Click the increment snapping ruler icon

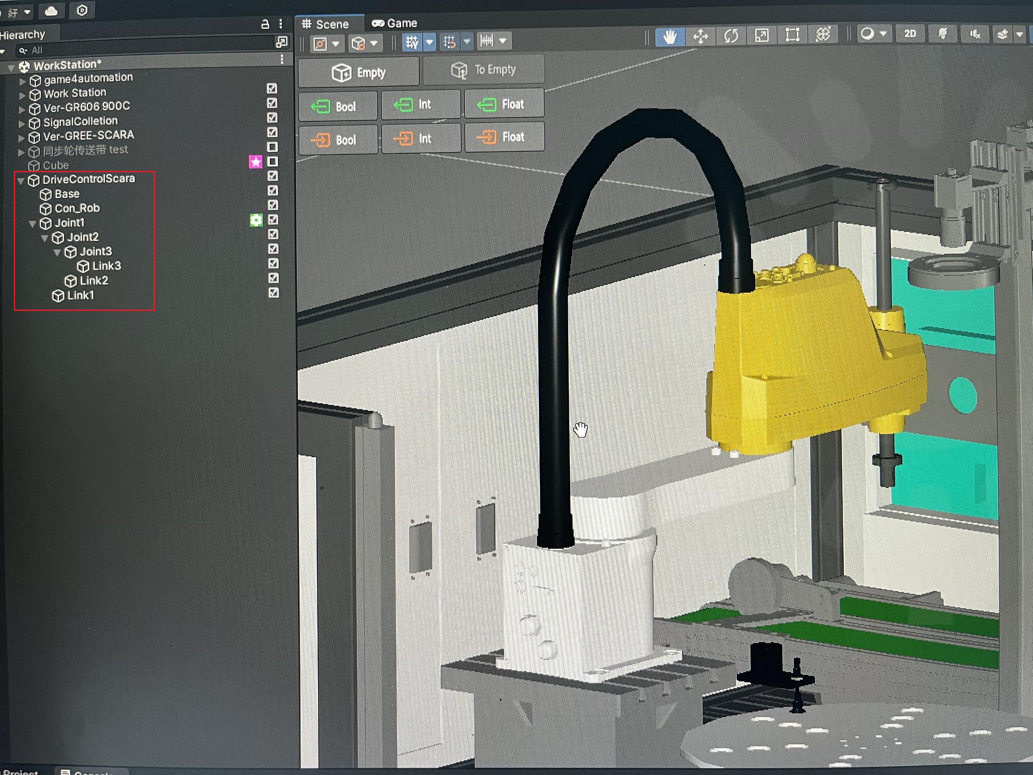[x=486, y=41]
